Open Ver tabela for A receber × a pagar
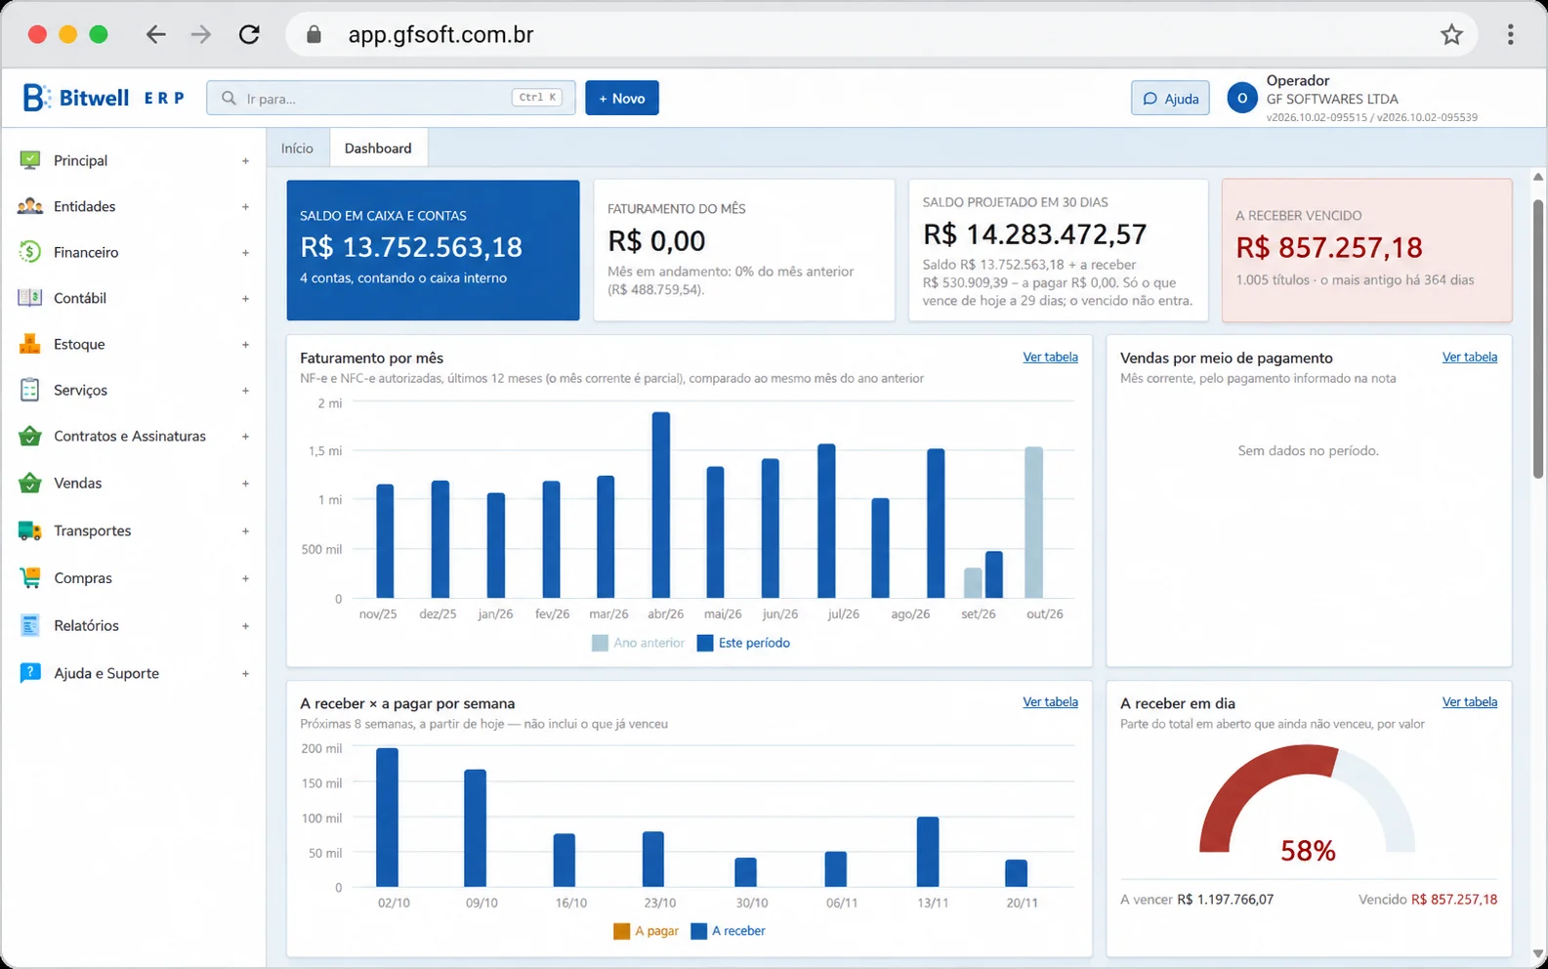 1050,702
